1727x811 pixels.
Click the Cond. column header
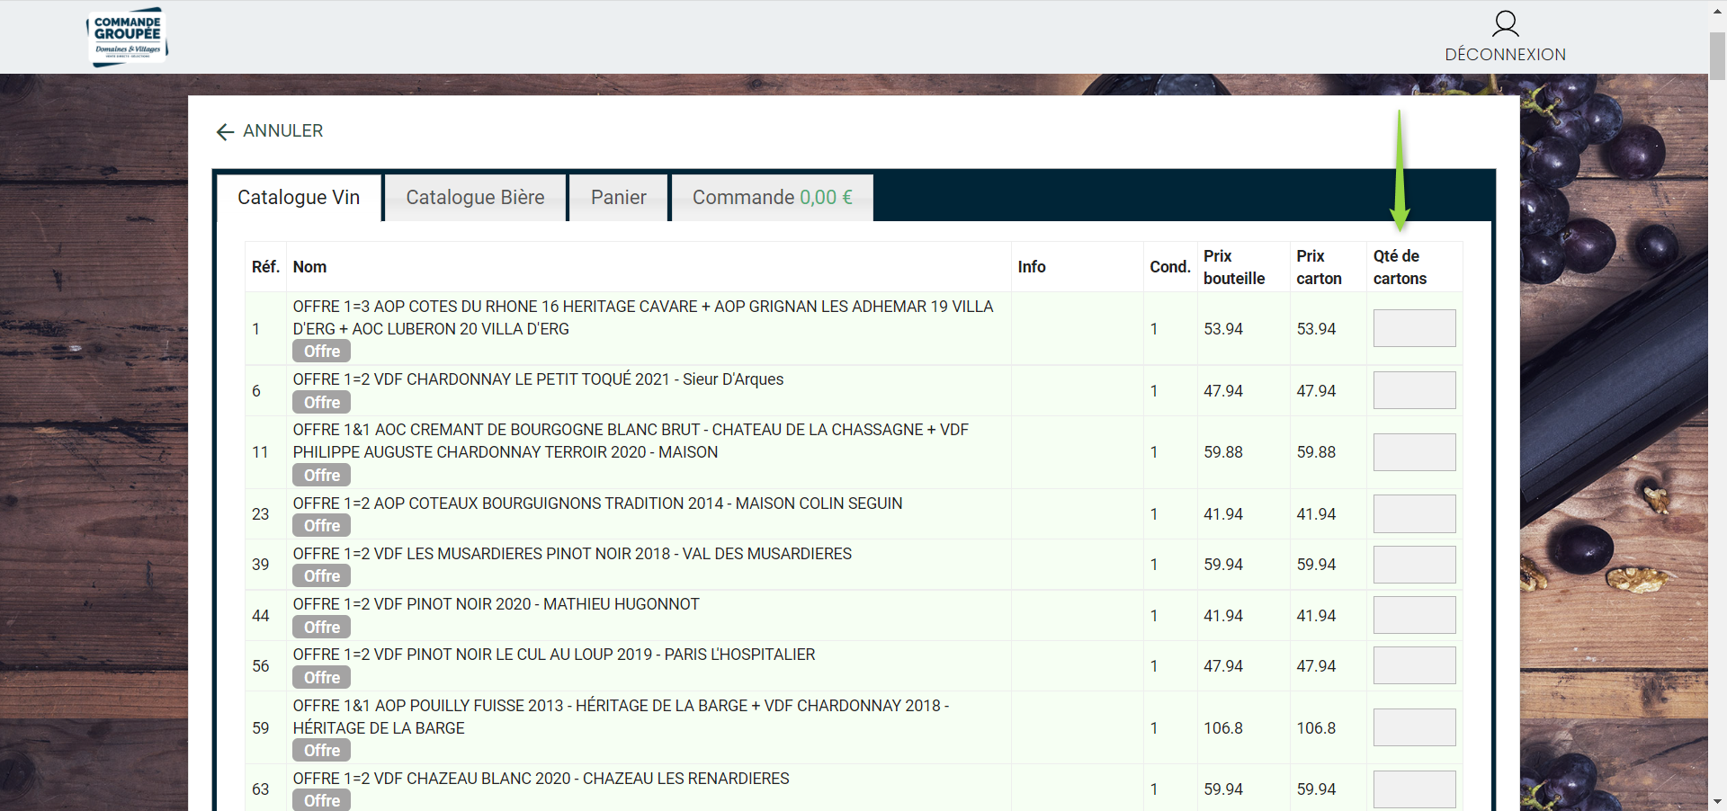tap(1169, 267)
